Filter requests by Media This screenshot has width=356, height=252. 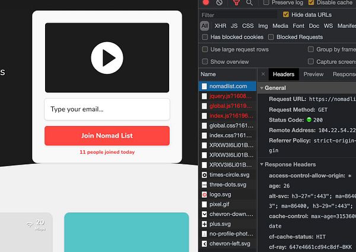[280, 26]
